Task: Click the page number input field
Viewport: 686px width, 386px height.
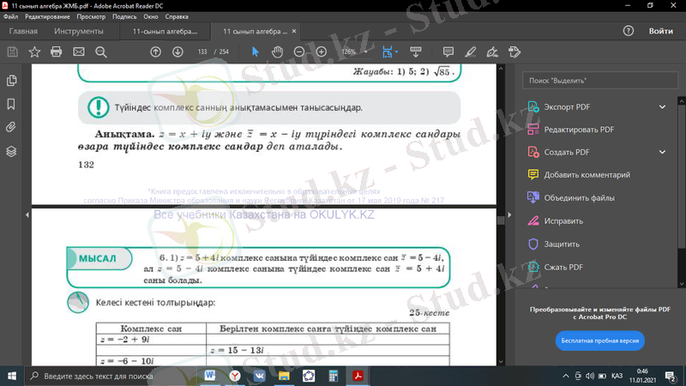Action: tap(203, 51)
